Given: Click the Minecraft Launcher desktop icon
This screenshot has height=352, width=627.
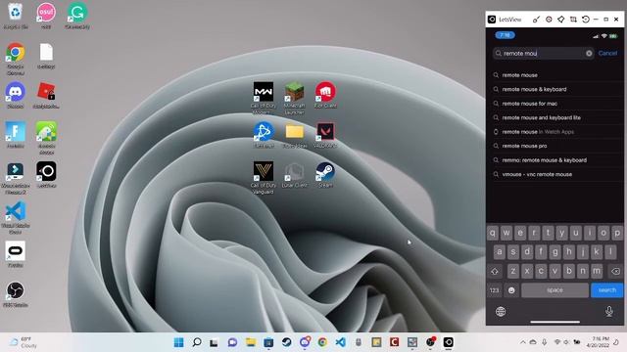Looking at the screenshot, I should tap(294, 98).
